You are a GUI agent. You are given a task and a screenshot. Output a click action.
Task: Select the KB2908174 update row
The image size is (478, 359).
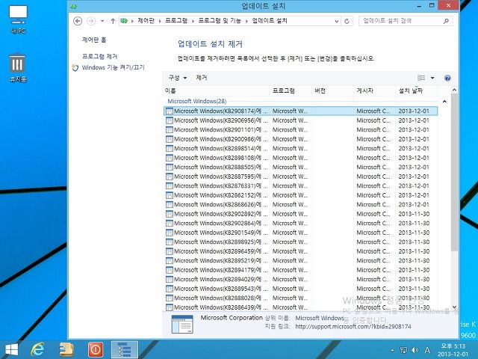click(x=300, y=111)
